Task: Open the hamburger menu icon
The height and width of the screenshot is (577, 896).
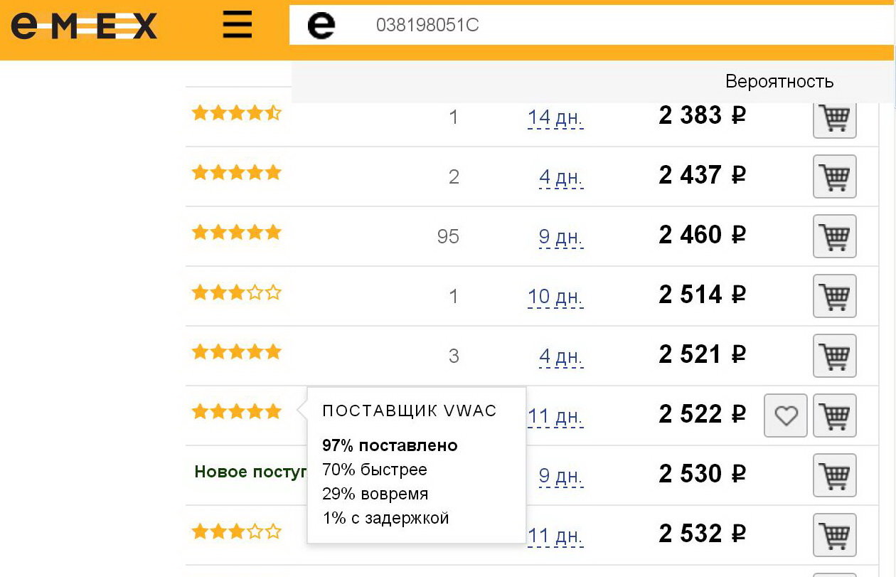Action: 238,26
